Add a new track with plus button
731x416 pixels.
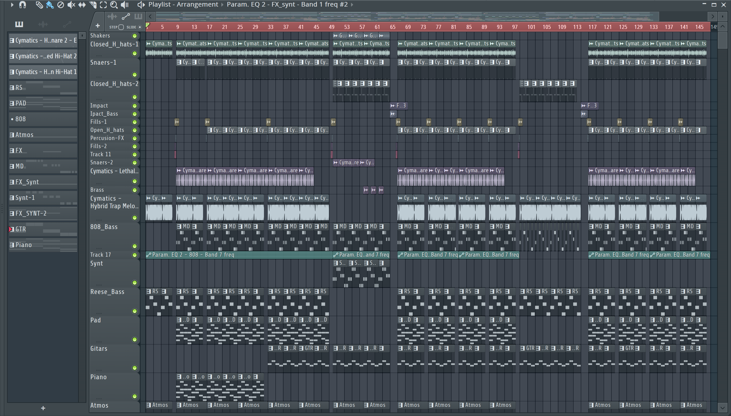97,26
